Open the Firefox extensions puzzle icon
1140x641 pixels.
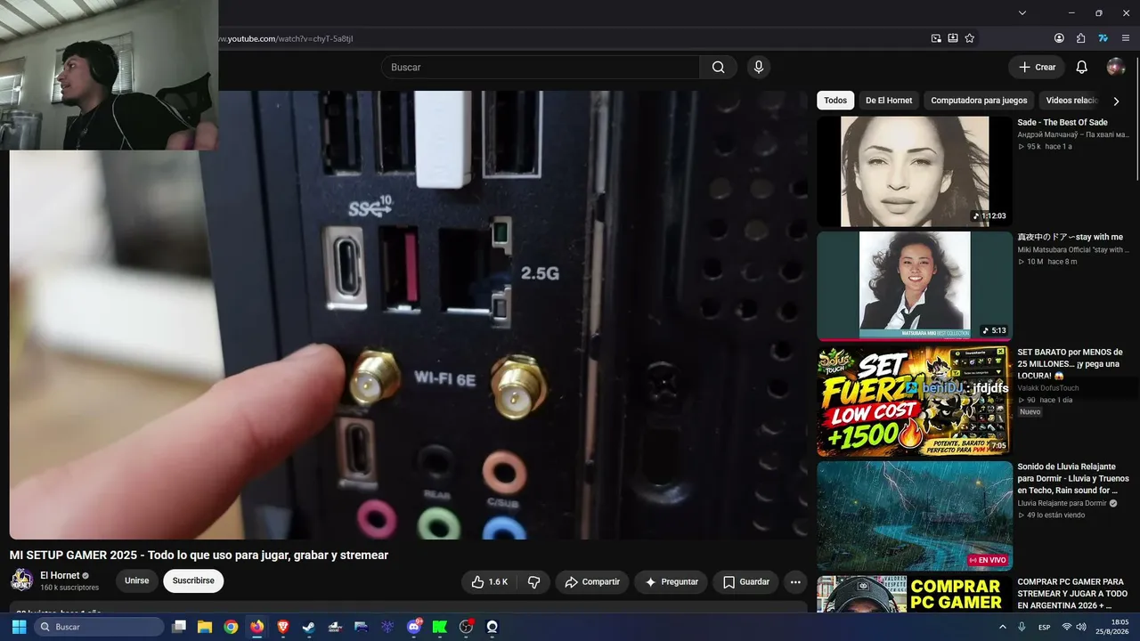pyautogui.click(x=1081, y=38)
